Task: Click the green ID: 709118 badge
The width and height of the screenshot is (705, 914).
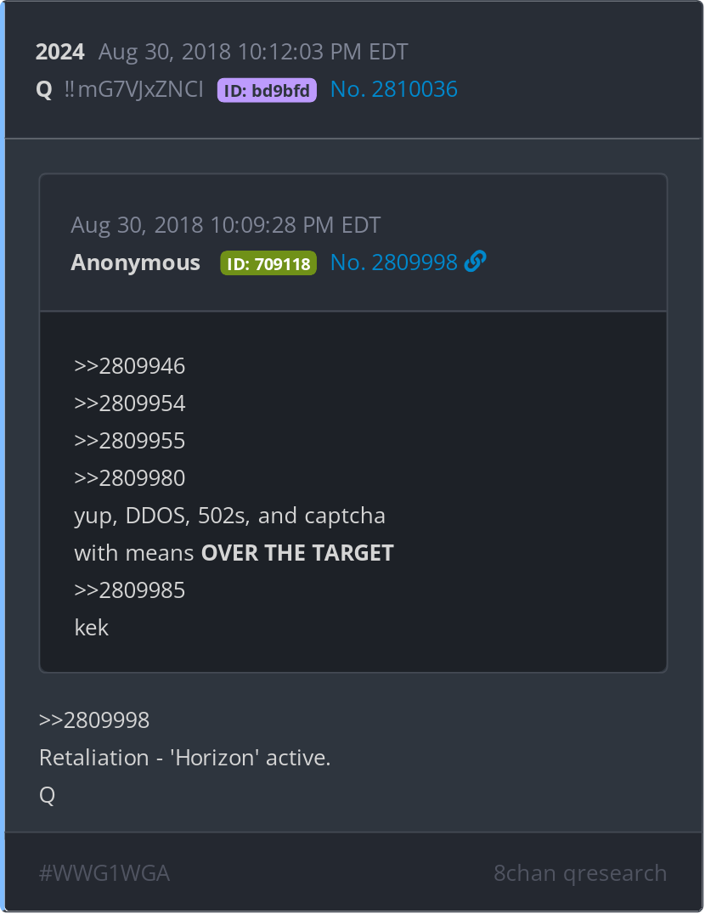Action: (x=268, y=262)
